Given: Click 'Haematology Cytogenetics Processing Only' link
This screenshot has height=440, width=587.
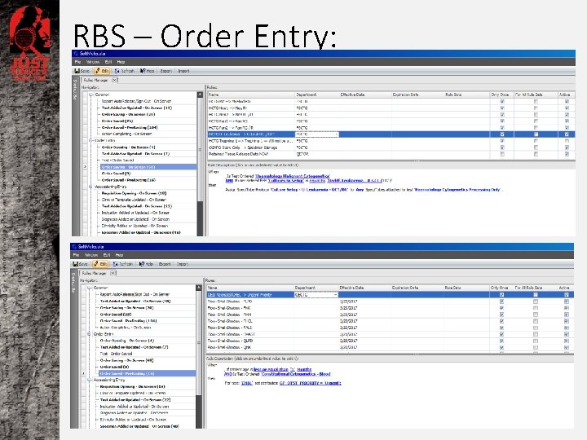Looking at the screenshot, I should (457, 190).
